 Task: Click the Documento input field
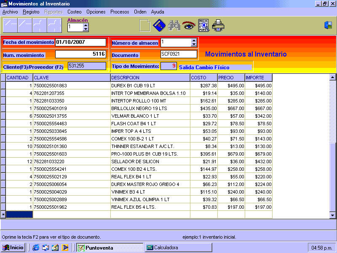coord(179,54)
